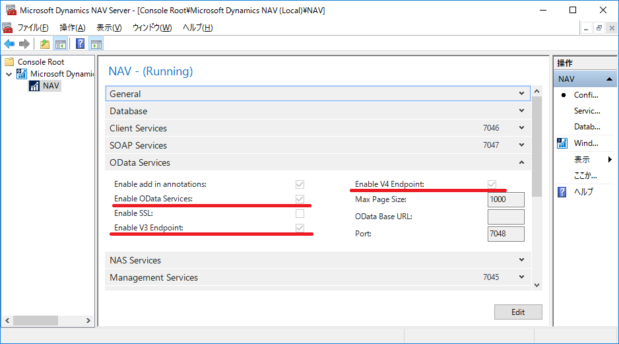Click the ここか... action link

[x=585, y=176]
